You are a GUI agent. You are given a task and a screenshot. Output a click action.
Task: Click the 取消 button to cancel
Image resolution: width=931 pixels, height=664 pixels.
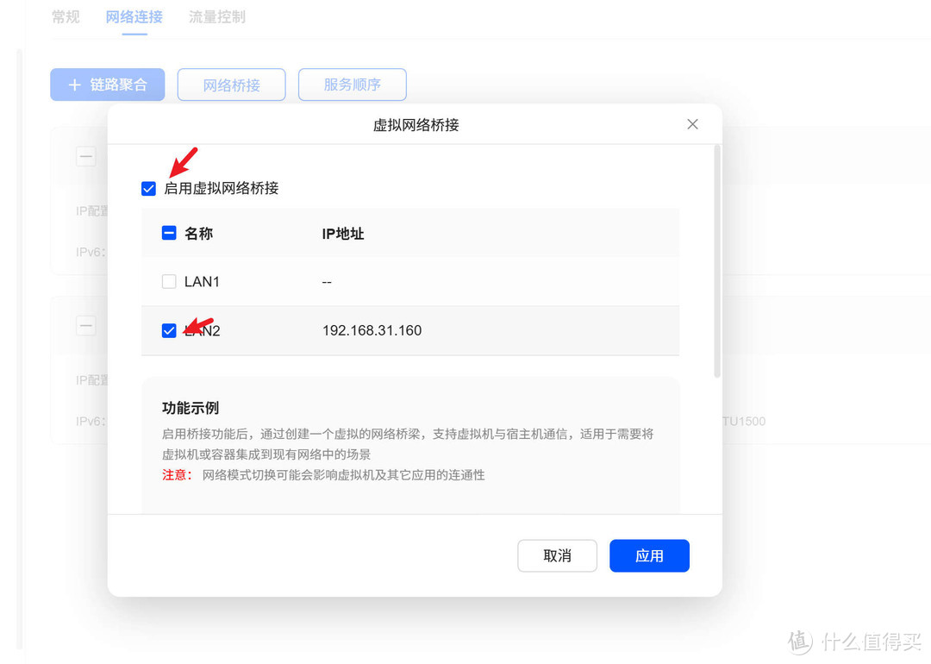click(x=557, y=555)
